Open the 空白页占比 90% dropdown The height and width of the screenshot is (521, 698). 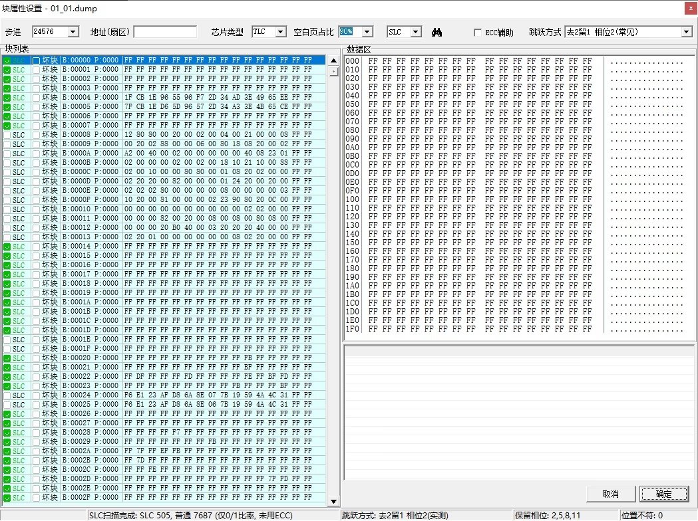(367, 32)
